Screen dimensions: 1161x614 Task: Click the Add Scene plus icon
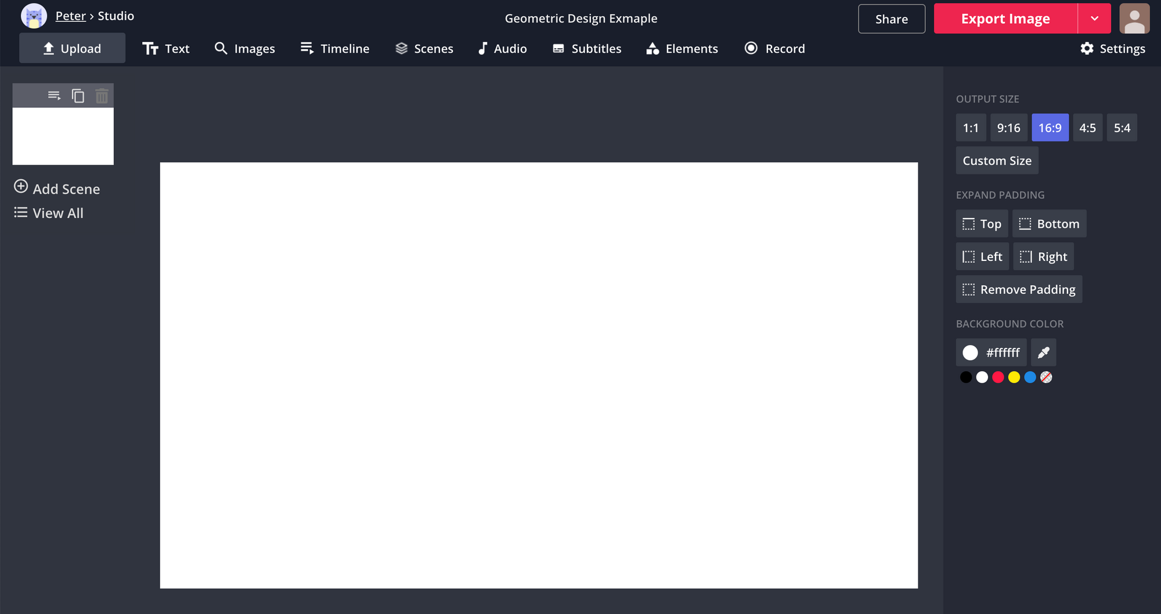[x=21, y=187]
